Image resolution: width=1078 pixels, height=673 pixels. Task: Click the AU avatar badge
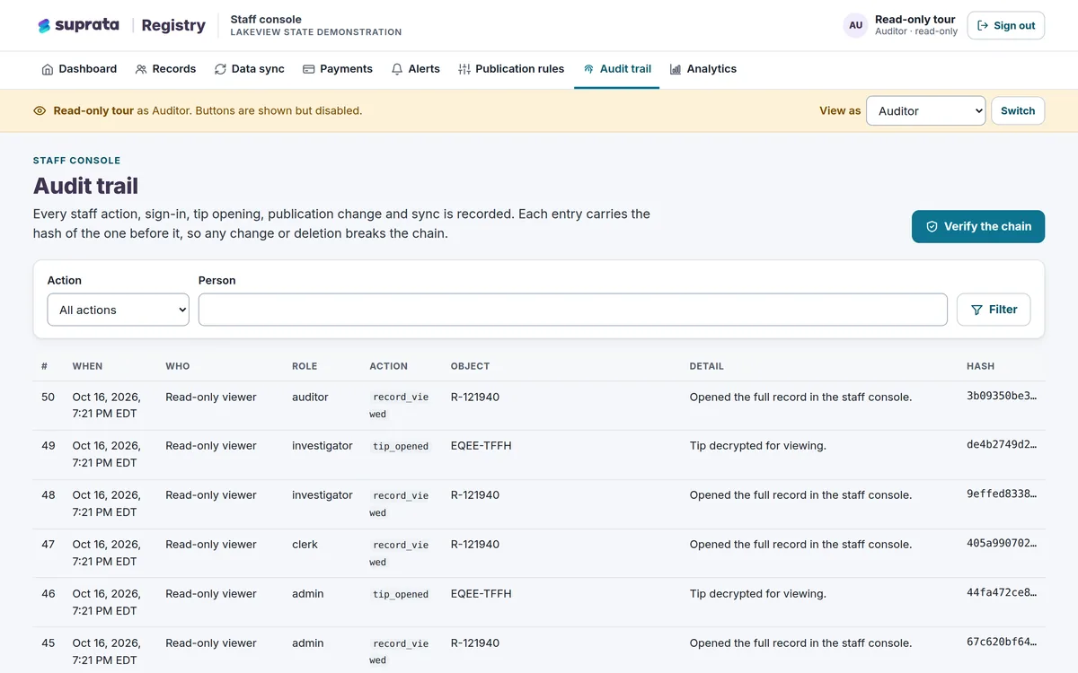[855, 25]
